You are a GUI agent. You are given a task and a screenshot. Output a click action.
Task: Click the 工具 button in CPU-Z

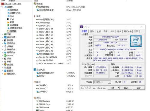pos(112,88)
